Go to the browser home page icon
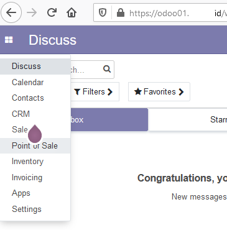Image resolution: width=227 pixels, height=230 pixels. pyautogui.click(x=72, y=13)
